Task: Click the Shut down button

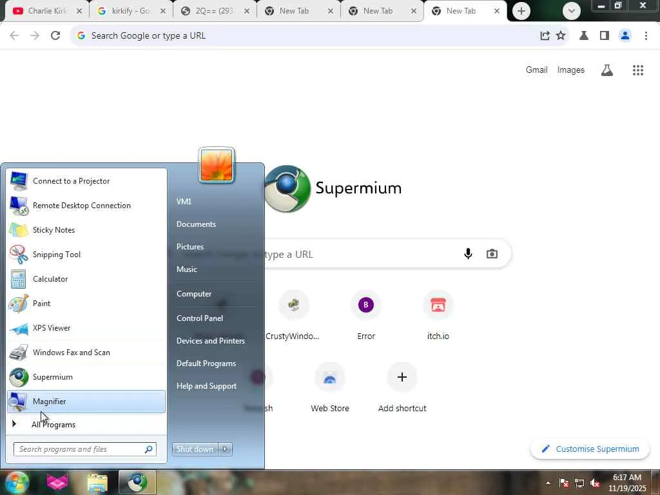Action: [195, 449]
